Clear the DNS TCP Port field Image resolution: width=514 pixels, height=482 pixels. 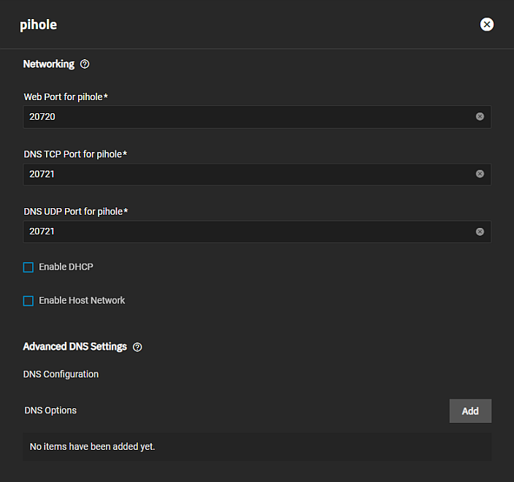pyautogui.click(x=480, y=174)
